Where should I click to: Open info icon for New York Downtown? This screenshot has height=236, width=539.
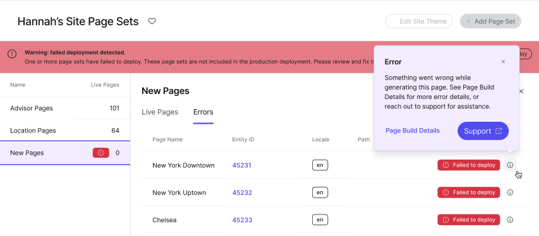(510, 165)
